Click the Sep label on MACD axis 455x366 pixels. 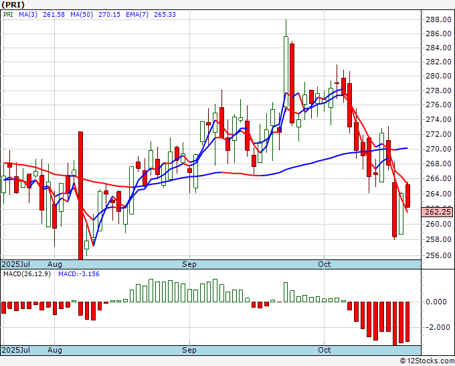[x=189, y=350]
